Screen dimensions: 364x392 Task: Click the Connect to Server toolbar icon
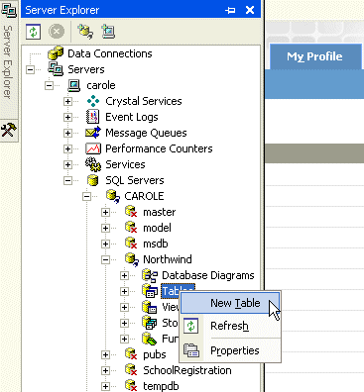108,32
